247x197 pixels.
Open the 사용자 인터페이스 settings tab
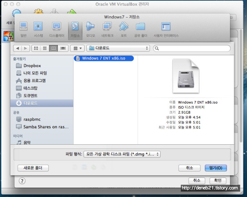tap(166, 30)
